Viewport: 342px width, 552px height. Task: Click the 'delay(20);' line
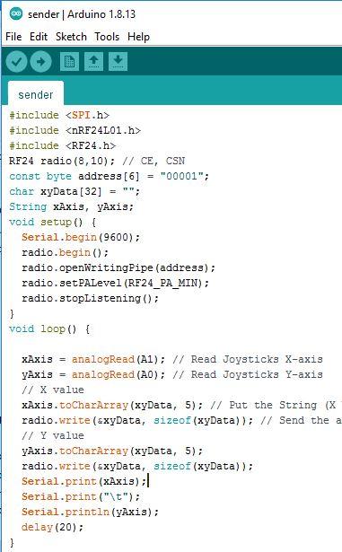(x=52, y=527)
